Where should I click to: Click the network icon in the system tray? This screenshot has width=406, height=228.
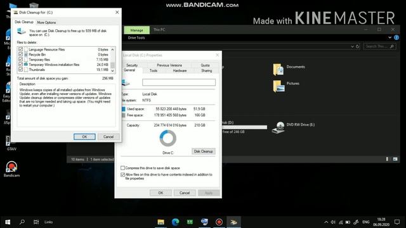click(341, 222)
